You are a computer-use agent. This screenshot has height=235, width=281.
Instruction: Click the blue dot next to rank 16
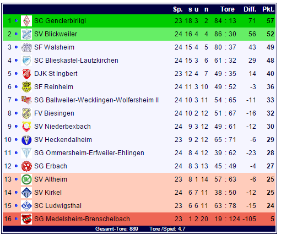[x=16, y=219]
